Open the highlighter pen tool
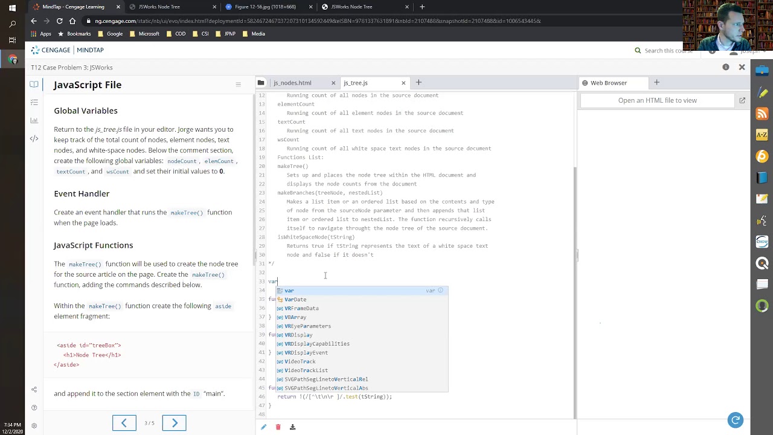The width and height of the screenshot is (773, 435). coord(762,93)
